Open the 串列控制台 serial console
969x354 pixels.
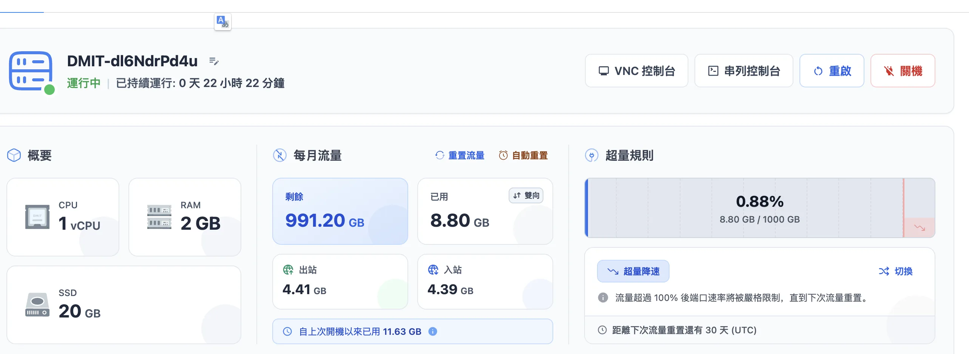tap(744, 71)
